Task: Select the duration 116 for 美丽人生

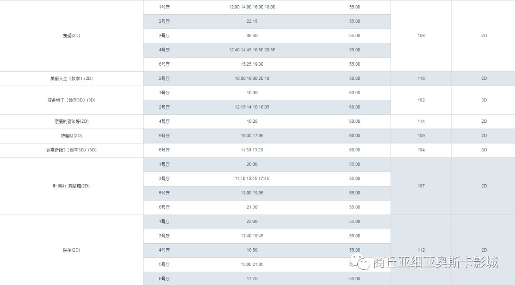Action: (421, 78)
